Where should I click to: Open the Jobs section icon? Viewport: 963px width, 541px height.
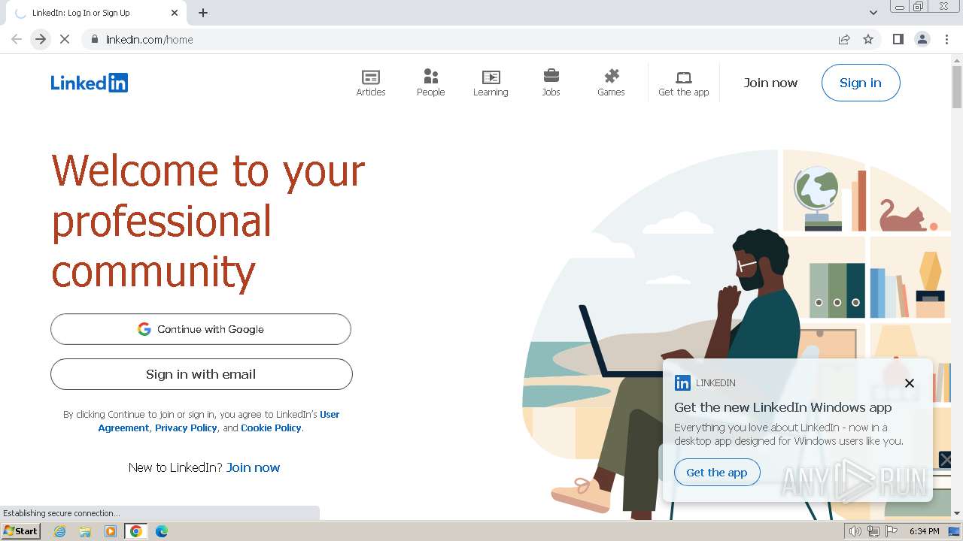(551, 76)
